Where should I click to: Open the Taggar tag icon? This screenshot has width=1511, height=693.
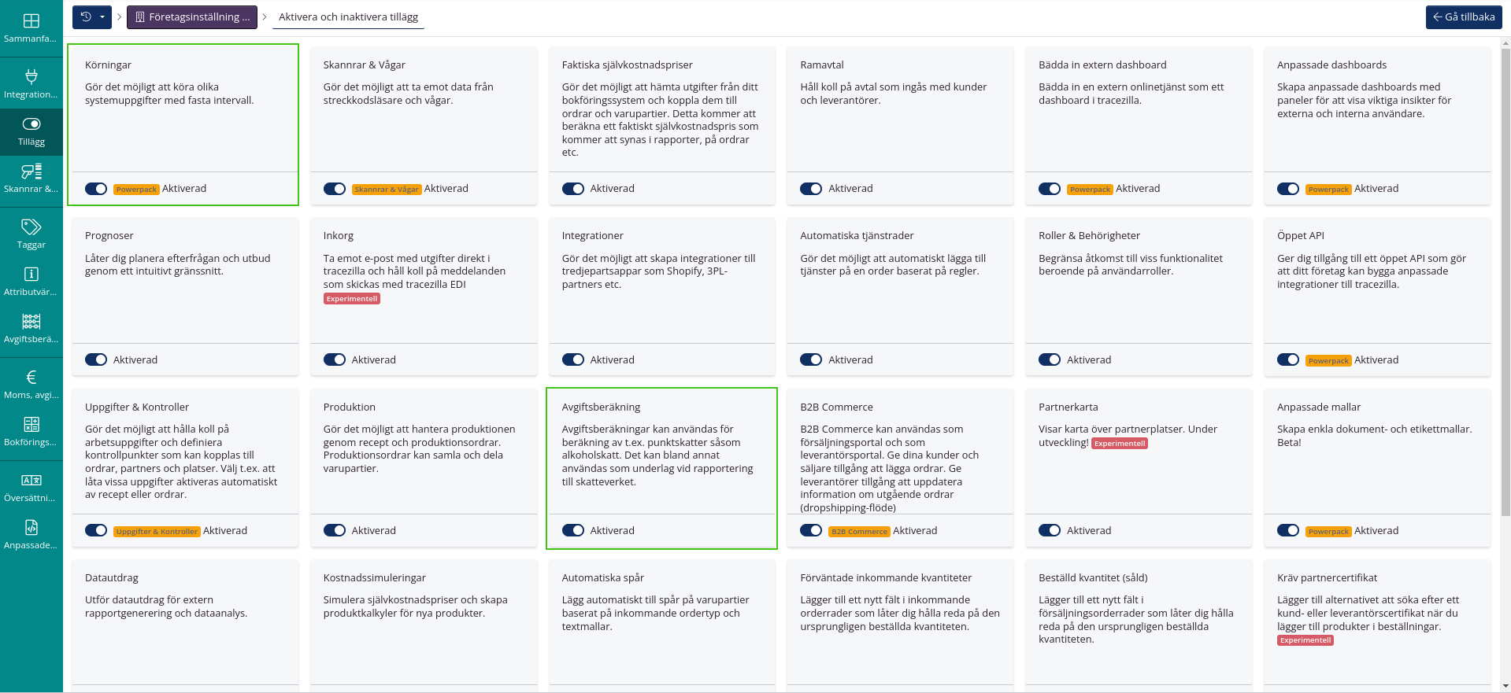[31, 227]
